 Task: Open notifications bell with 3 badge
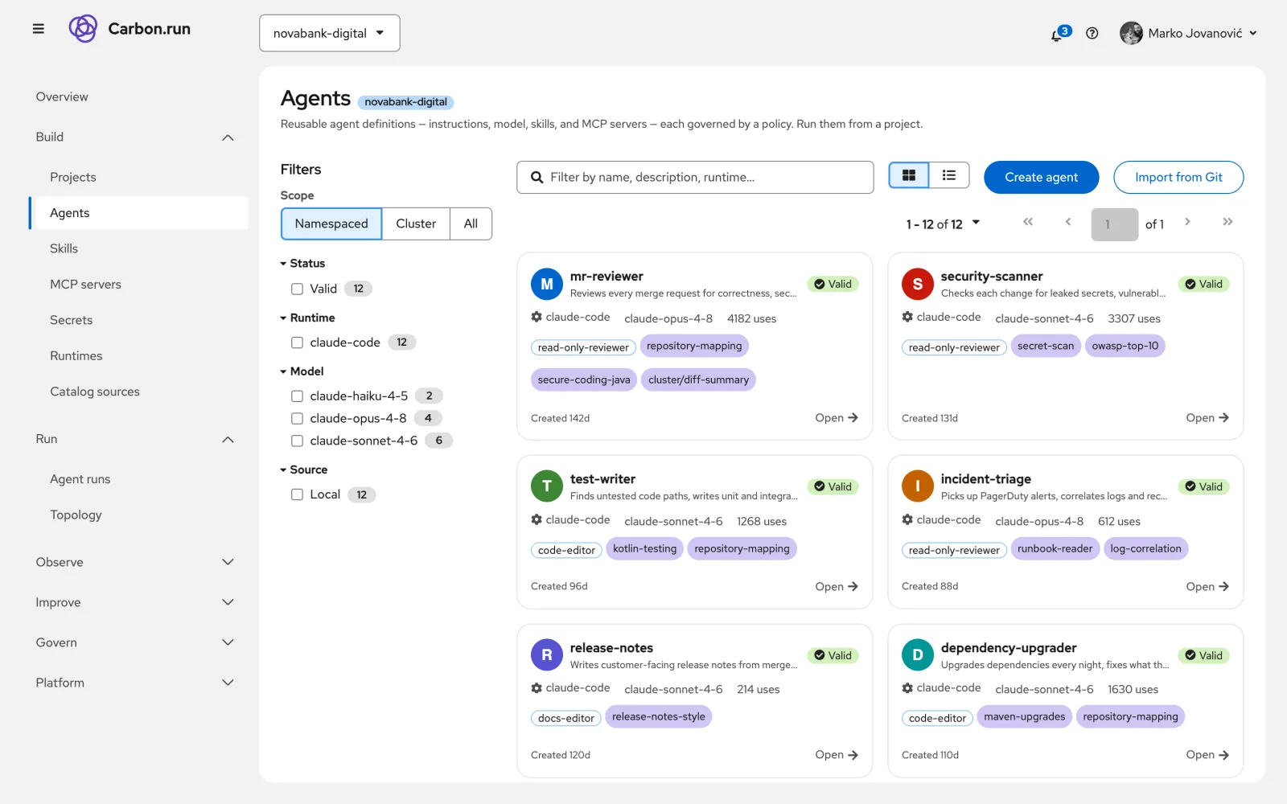click(x=1059, y=34)
